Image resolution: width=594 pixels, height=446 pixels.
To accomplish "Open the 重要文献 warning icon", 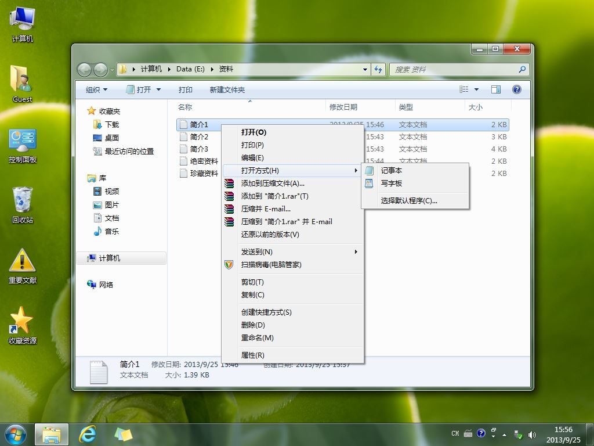I will click(23, 266).
